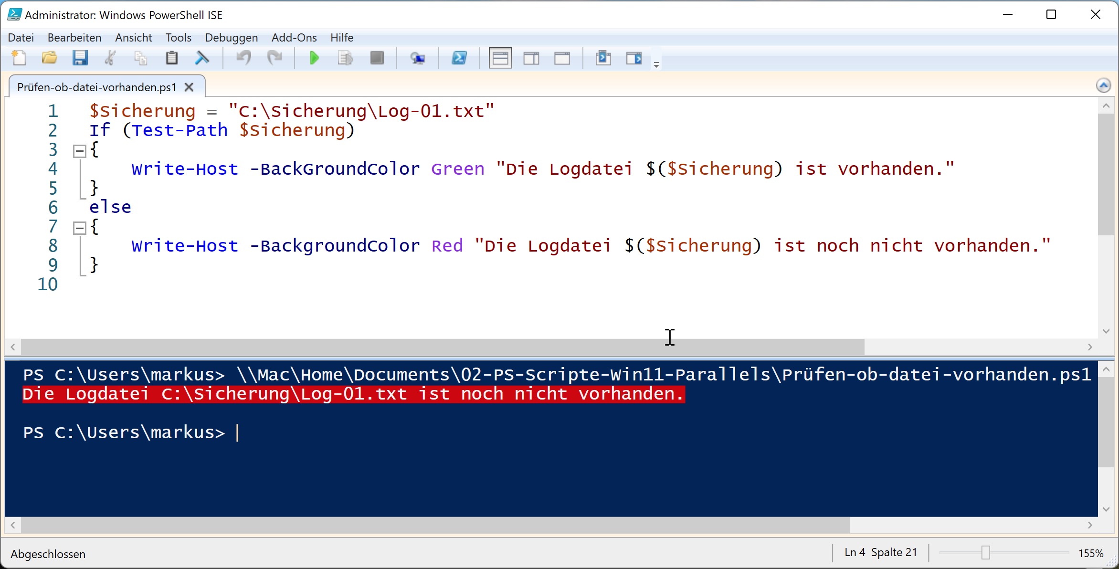Collapse the script pane with the round chevron
Screen dimensions: 1119x569
point(1103,85)
